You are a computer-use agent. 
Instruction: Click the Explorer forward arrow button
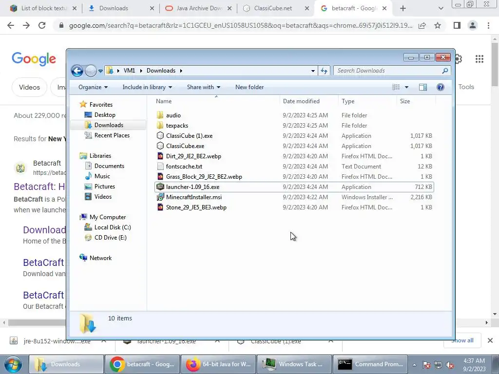pyautogui.click(x=91, y=71)
